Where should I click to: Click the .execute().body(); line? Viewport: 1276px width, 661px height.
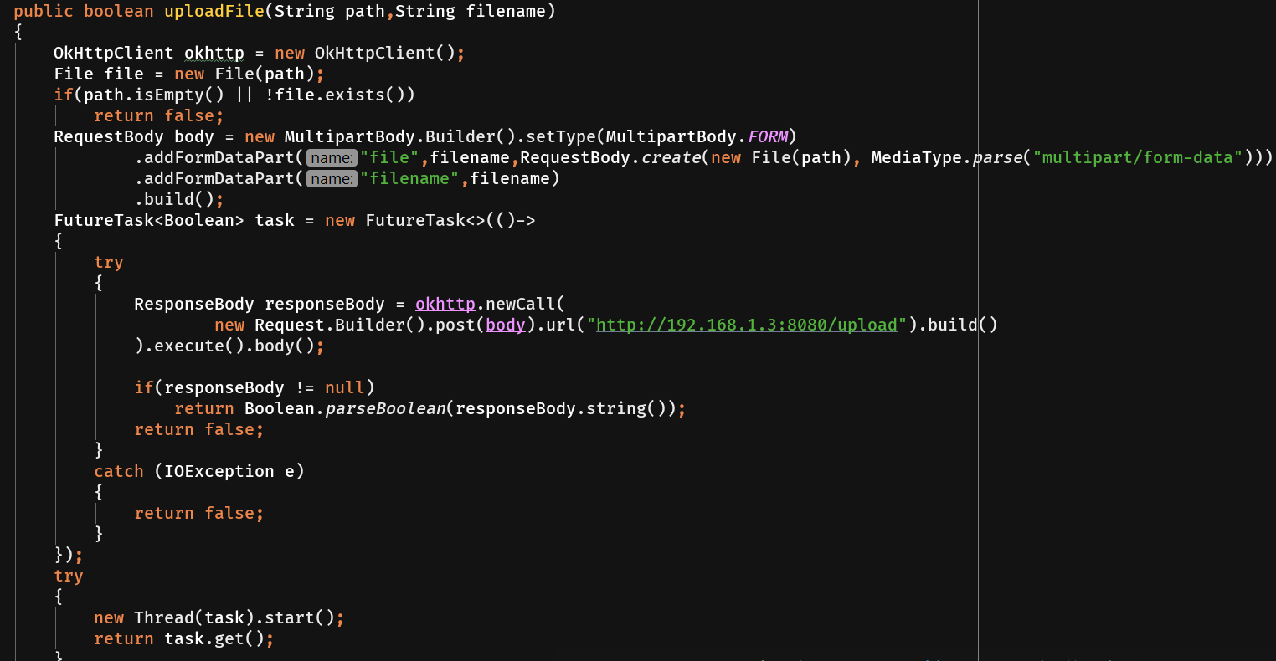(x=229, y=346)
